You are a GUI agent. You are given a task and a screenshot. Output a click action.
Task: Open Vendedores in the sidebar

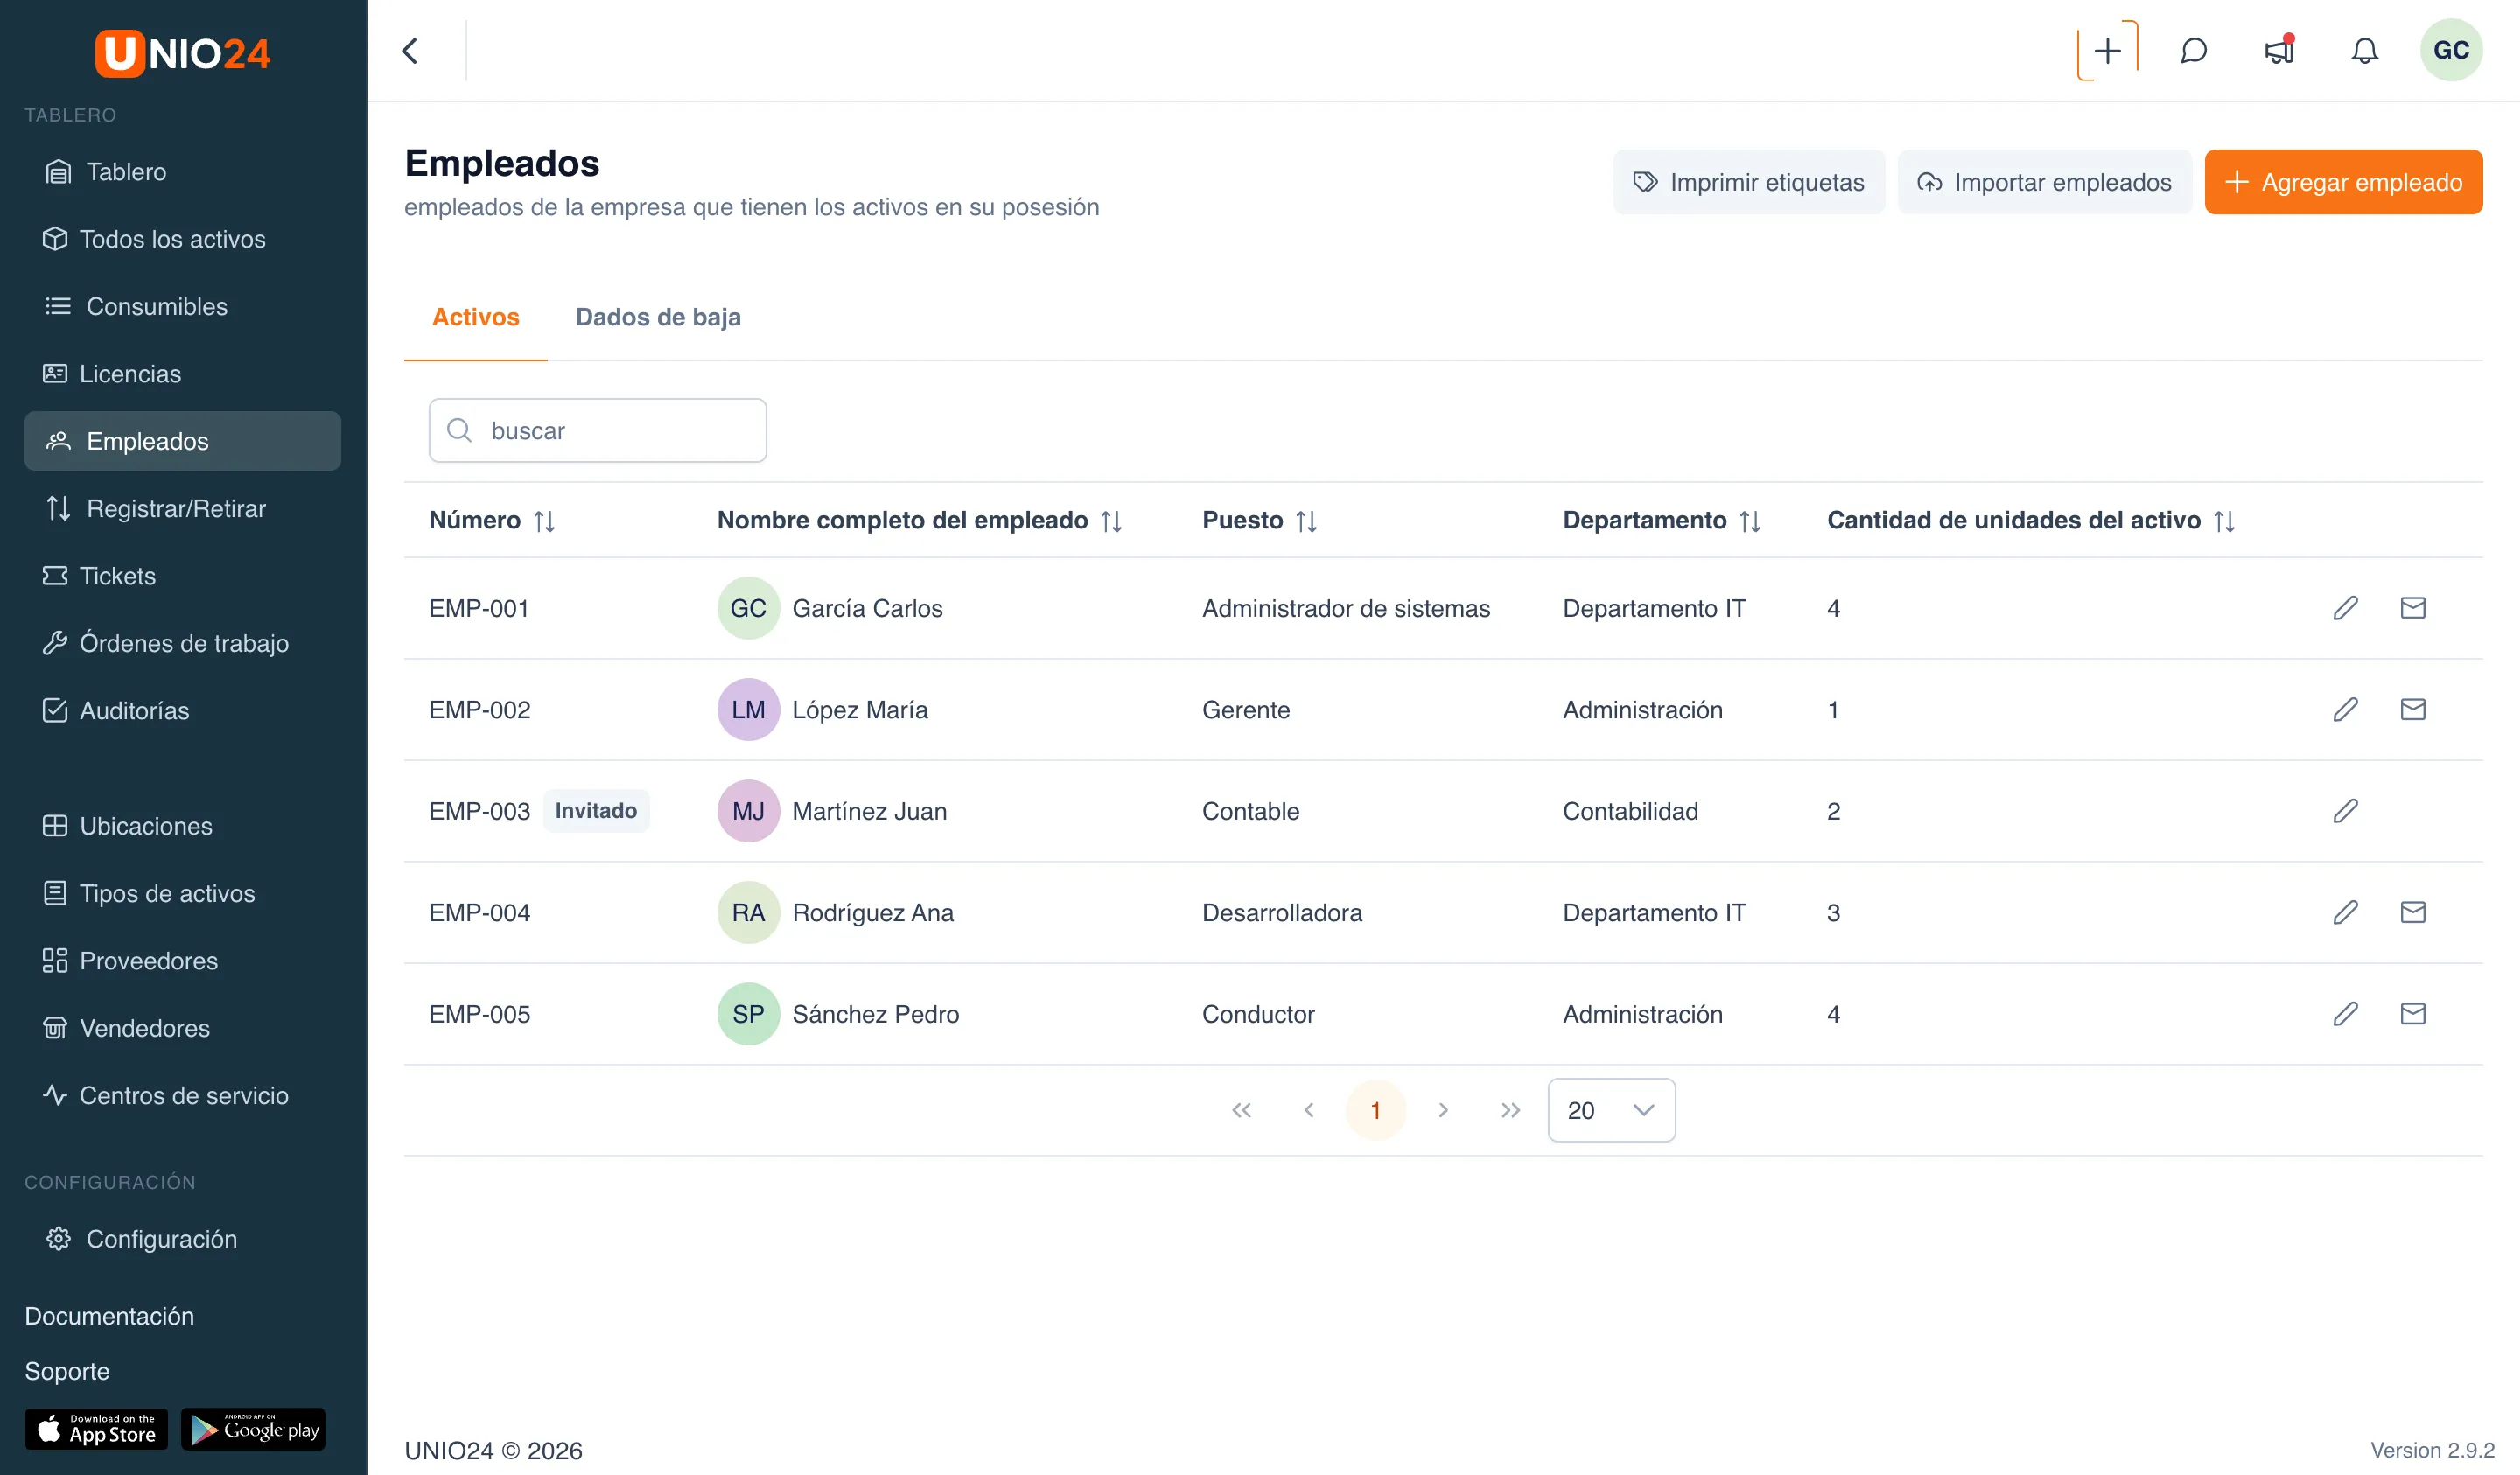[183, 1028]
